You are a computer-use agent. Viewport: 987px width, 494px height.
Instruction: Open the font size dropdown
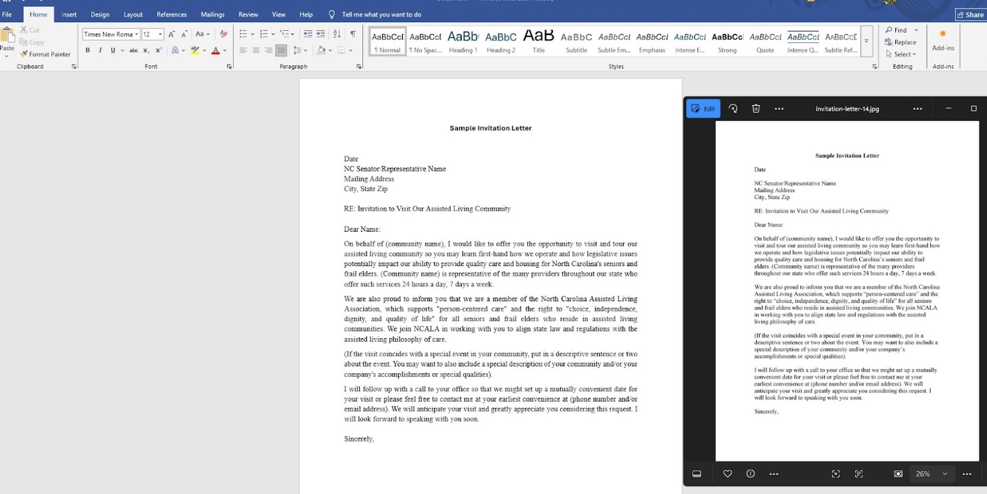tap(160, 34)
